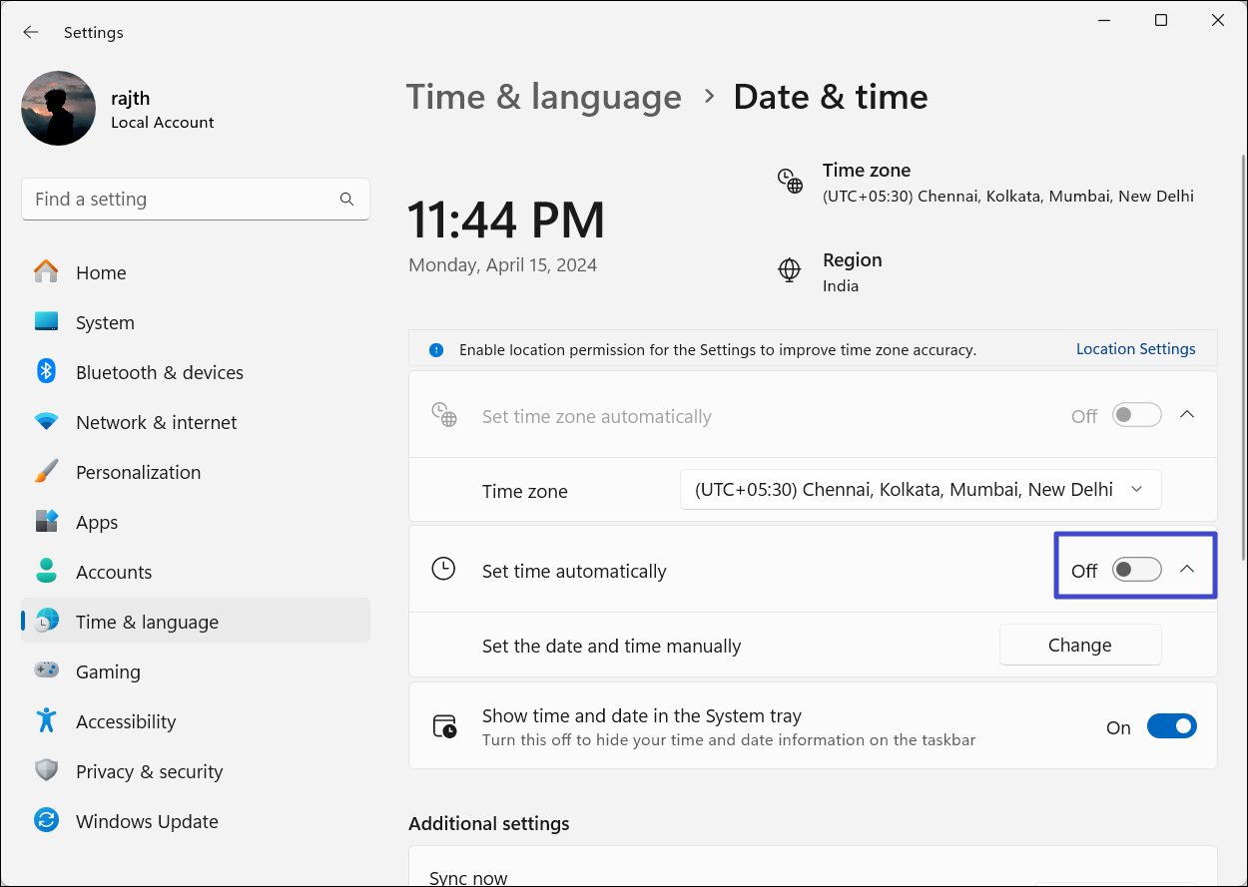Click the back arrow icon

pyautogui.click(x=31, y=33)
